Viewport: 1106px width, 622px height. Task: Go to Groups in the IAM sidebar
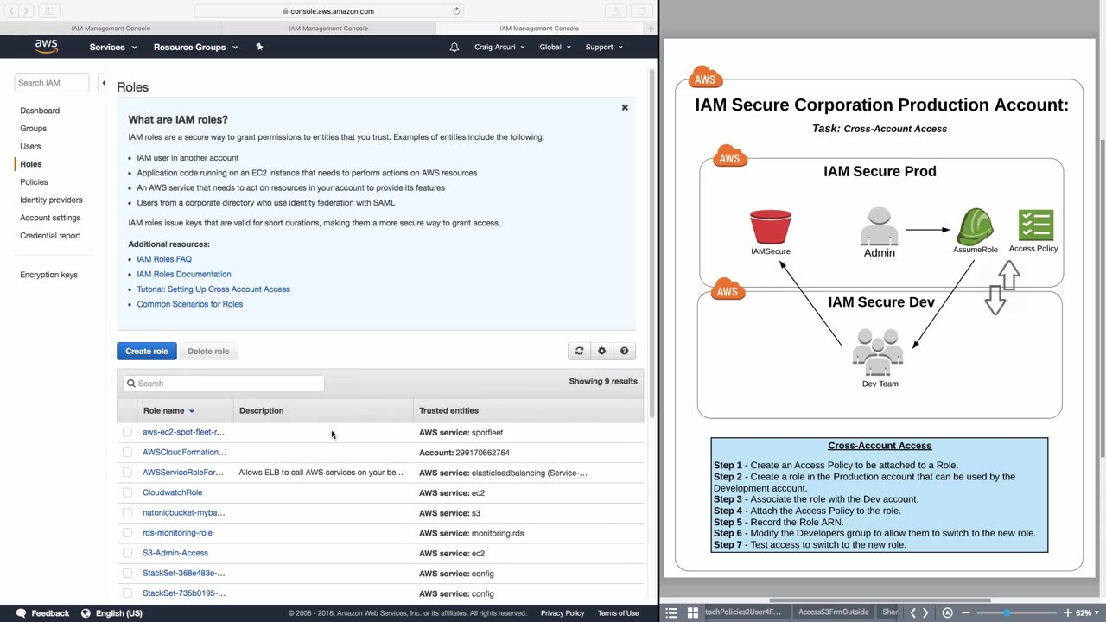point(34,129)
